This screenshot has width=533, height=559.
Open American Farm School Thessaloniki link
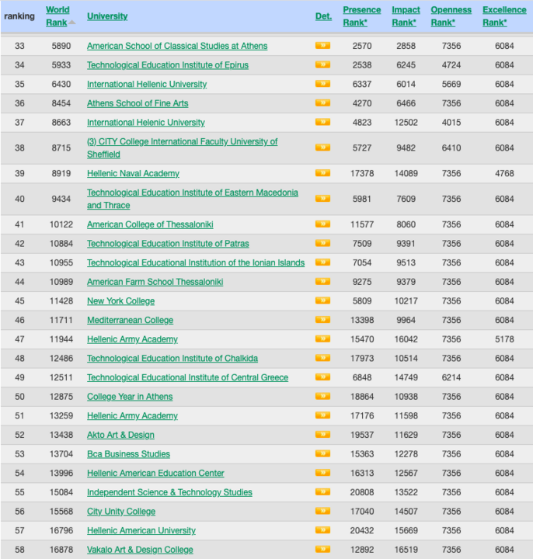155,282
